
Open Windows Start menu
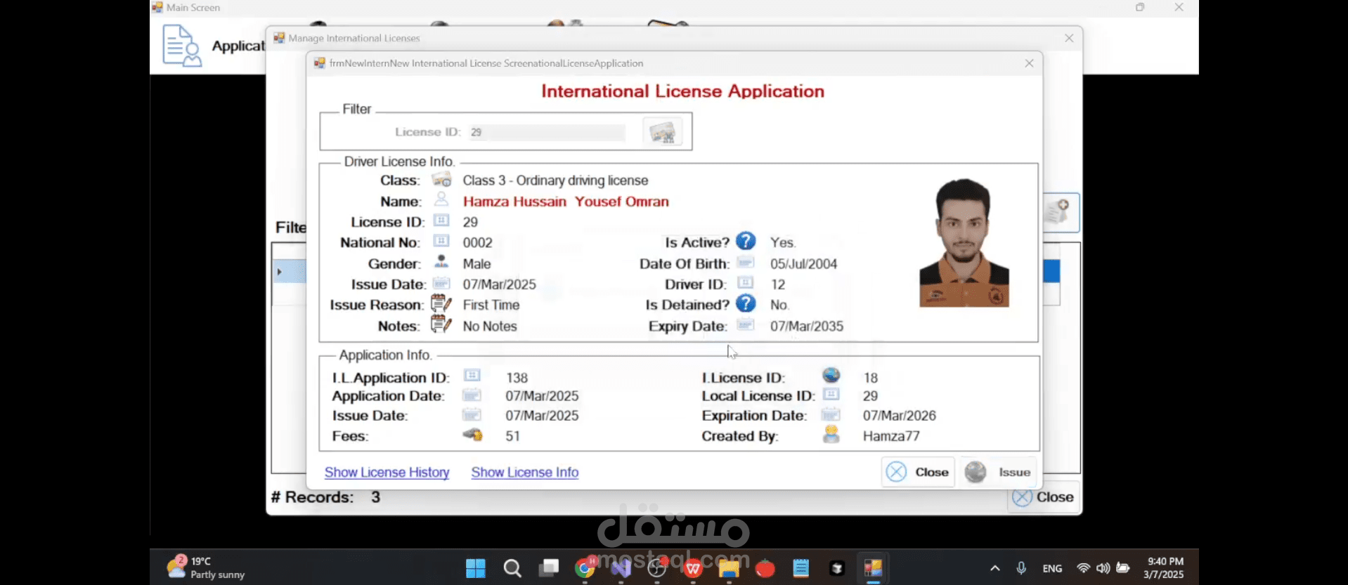476,568
